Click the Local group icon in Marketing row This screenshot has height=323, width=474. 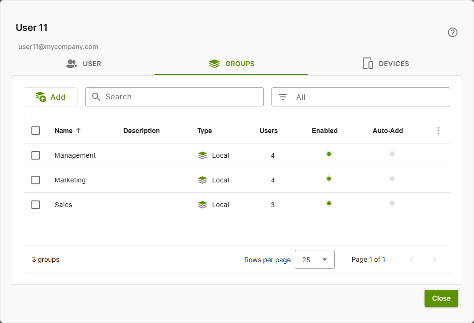[203, 180]
